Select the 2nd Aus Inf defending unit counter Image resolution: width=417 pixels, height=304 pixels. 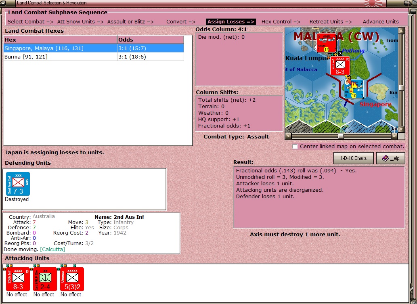[x=18, y=184]
